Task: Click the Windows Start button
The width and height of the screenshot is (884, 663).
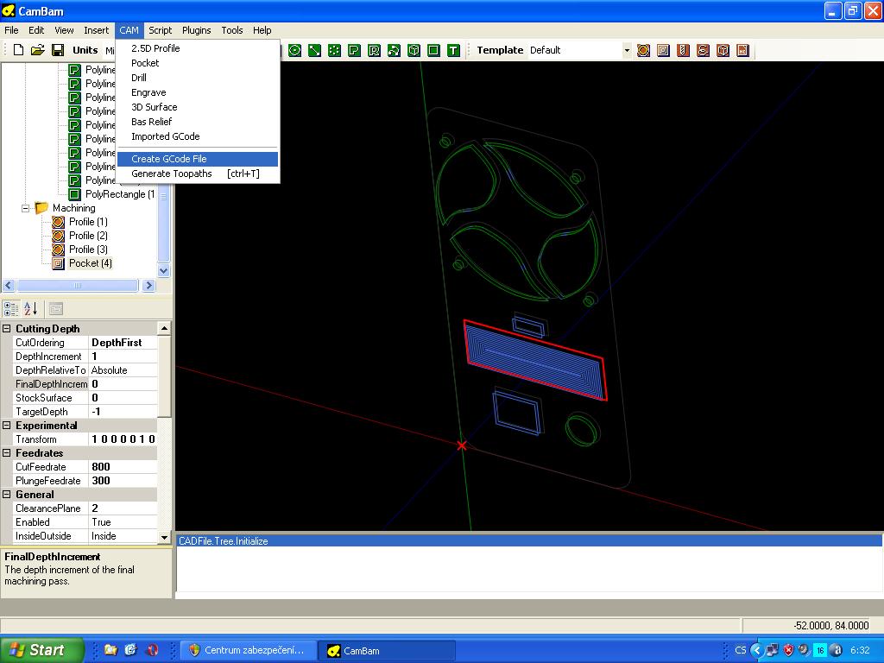Action: pos(42,650)
